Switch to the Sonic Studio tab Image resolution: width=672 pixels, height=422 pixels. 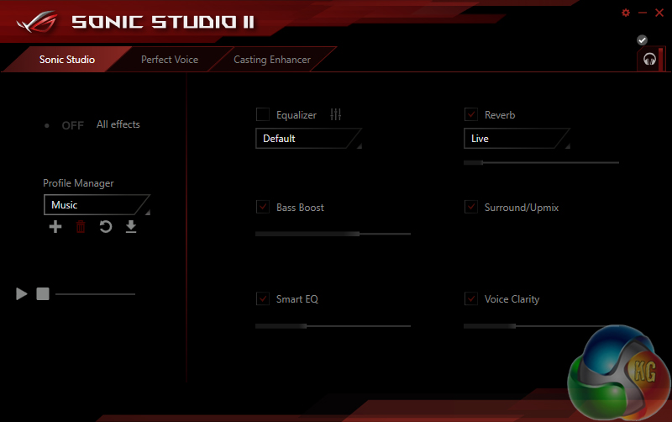click(x=67, y=60)
